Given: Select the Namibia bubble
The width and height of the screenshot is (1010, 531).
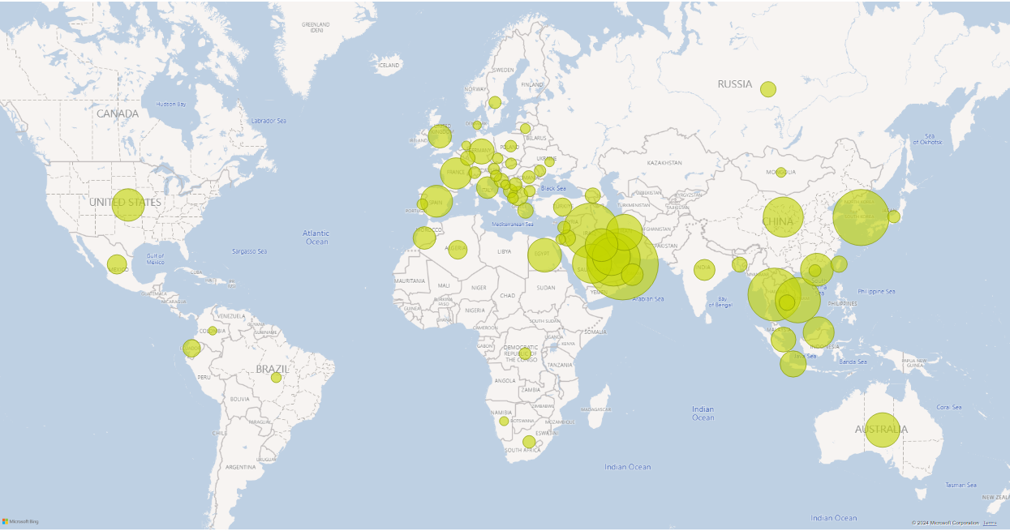Looking at the screenshot, I should [504, 421].
